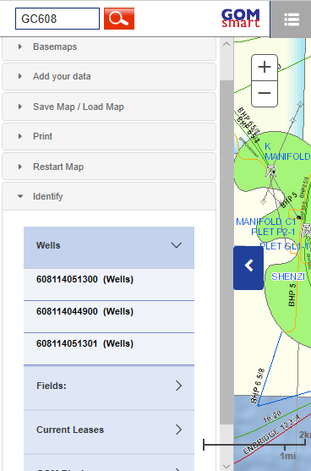Click scrollbar up arrow in panel
The width and height of the screenshot is (311, 471).
[226, 44]
